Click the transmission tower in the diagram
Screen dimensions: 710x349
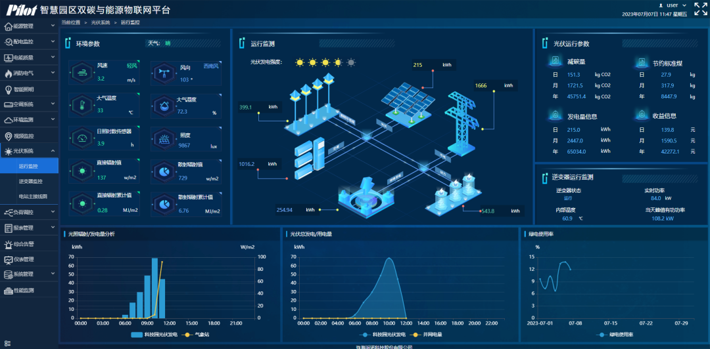pos(463,123)
